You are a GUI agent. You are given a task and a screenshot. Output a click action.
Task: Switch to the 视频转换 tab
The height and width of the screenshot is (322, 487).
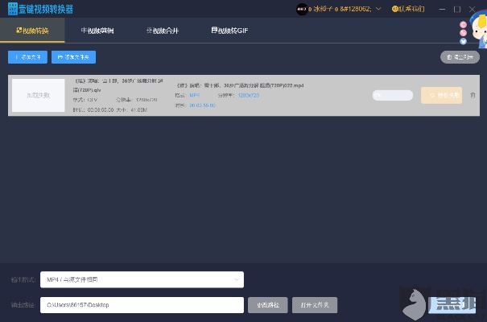(x=32, y=30)
